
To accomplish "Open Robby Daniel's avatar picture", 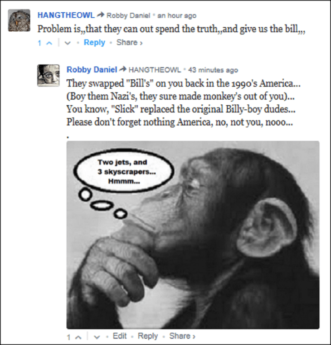I will [49, 75].
